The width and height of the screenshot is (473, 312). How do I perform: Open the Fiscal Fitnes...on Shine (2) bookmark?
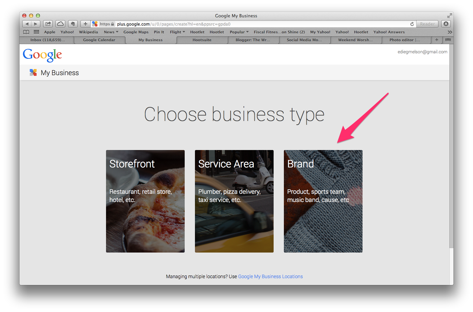pyautogui.click(x=279, y=32)
